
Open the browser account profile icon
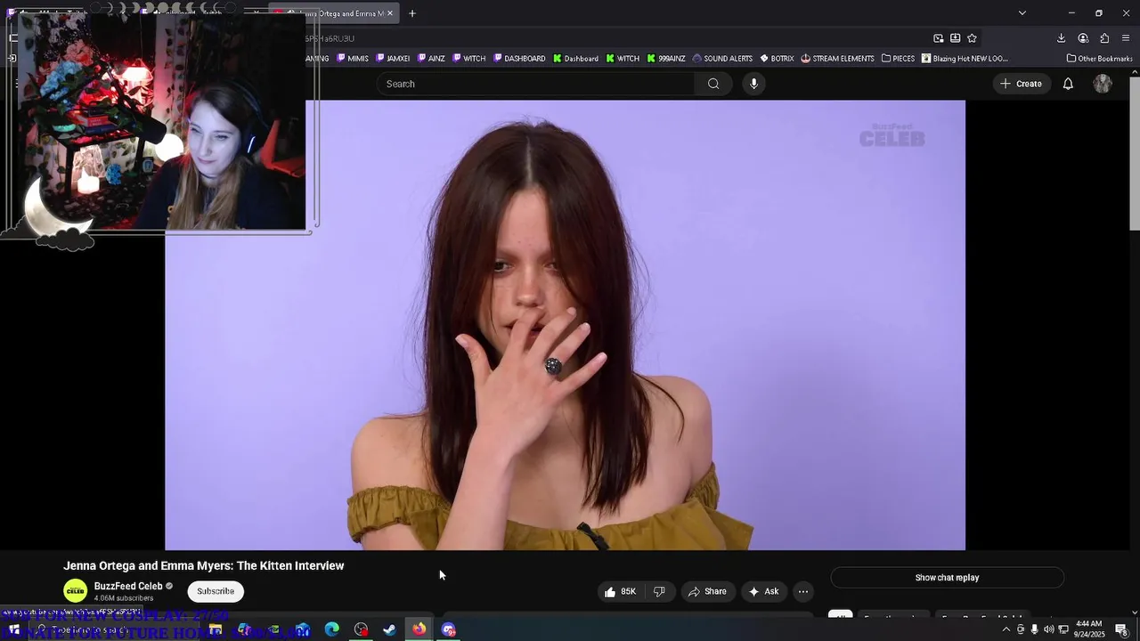click(1083, 38)
